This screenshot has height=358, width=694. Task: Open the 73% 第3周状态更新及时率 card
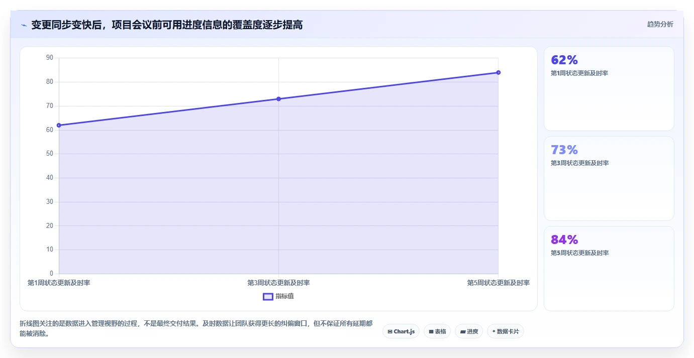click(x=609, y=178)
